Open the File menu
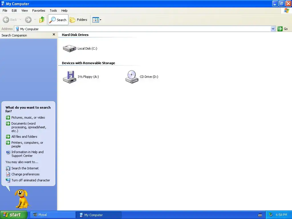This screenshot has height=219, width=292. coord(5,11)
